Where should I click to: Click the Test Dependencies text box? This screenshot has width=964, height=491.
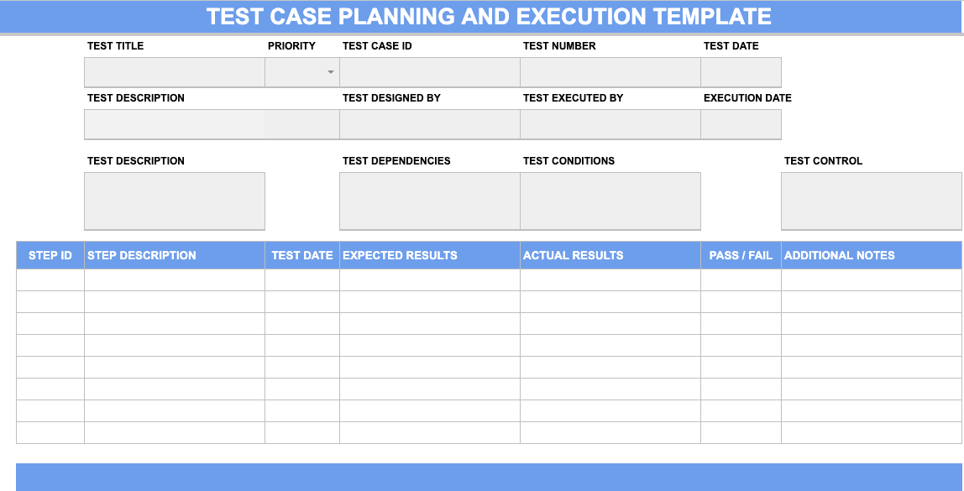[429, 201]
